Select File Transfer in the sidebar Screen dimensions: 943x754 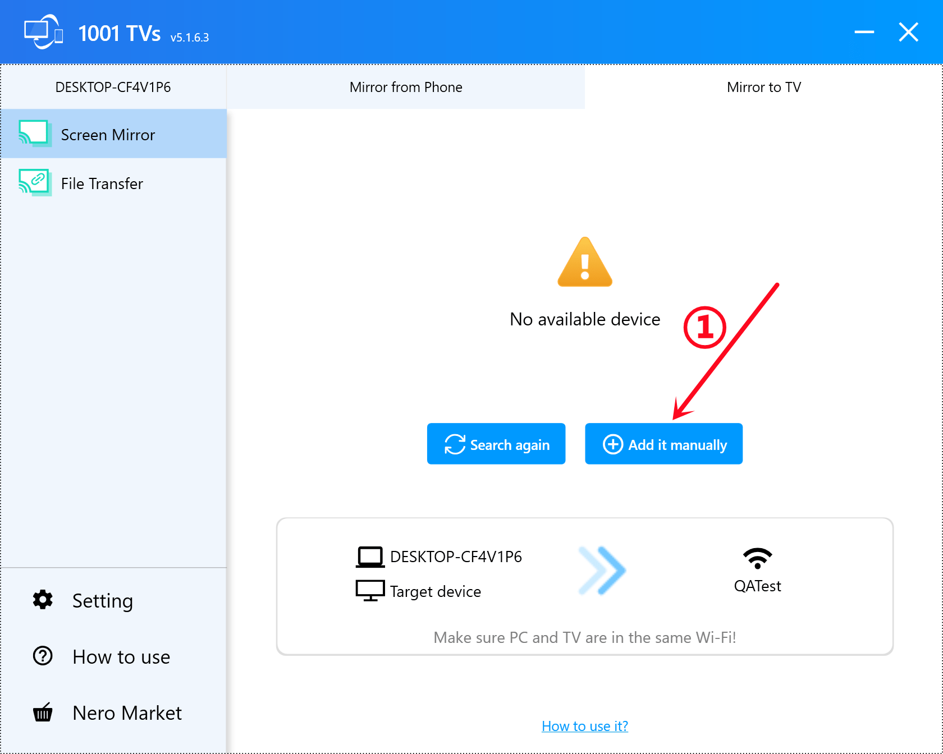tap(102, 183)
